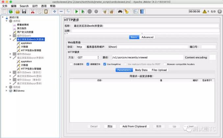Image resolution: width=223 pixels, height=138 pixels.
Task: Select apptoken under 最近浏览活动web(未登录)
Action: click(26, 43)
